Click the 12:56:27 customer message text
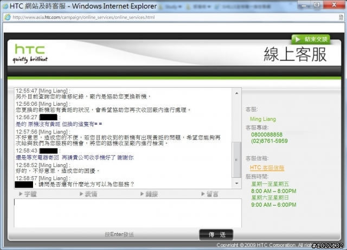 point(59,124)
